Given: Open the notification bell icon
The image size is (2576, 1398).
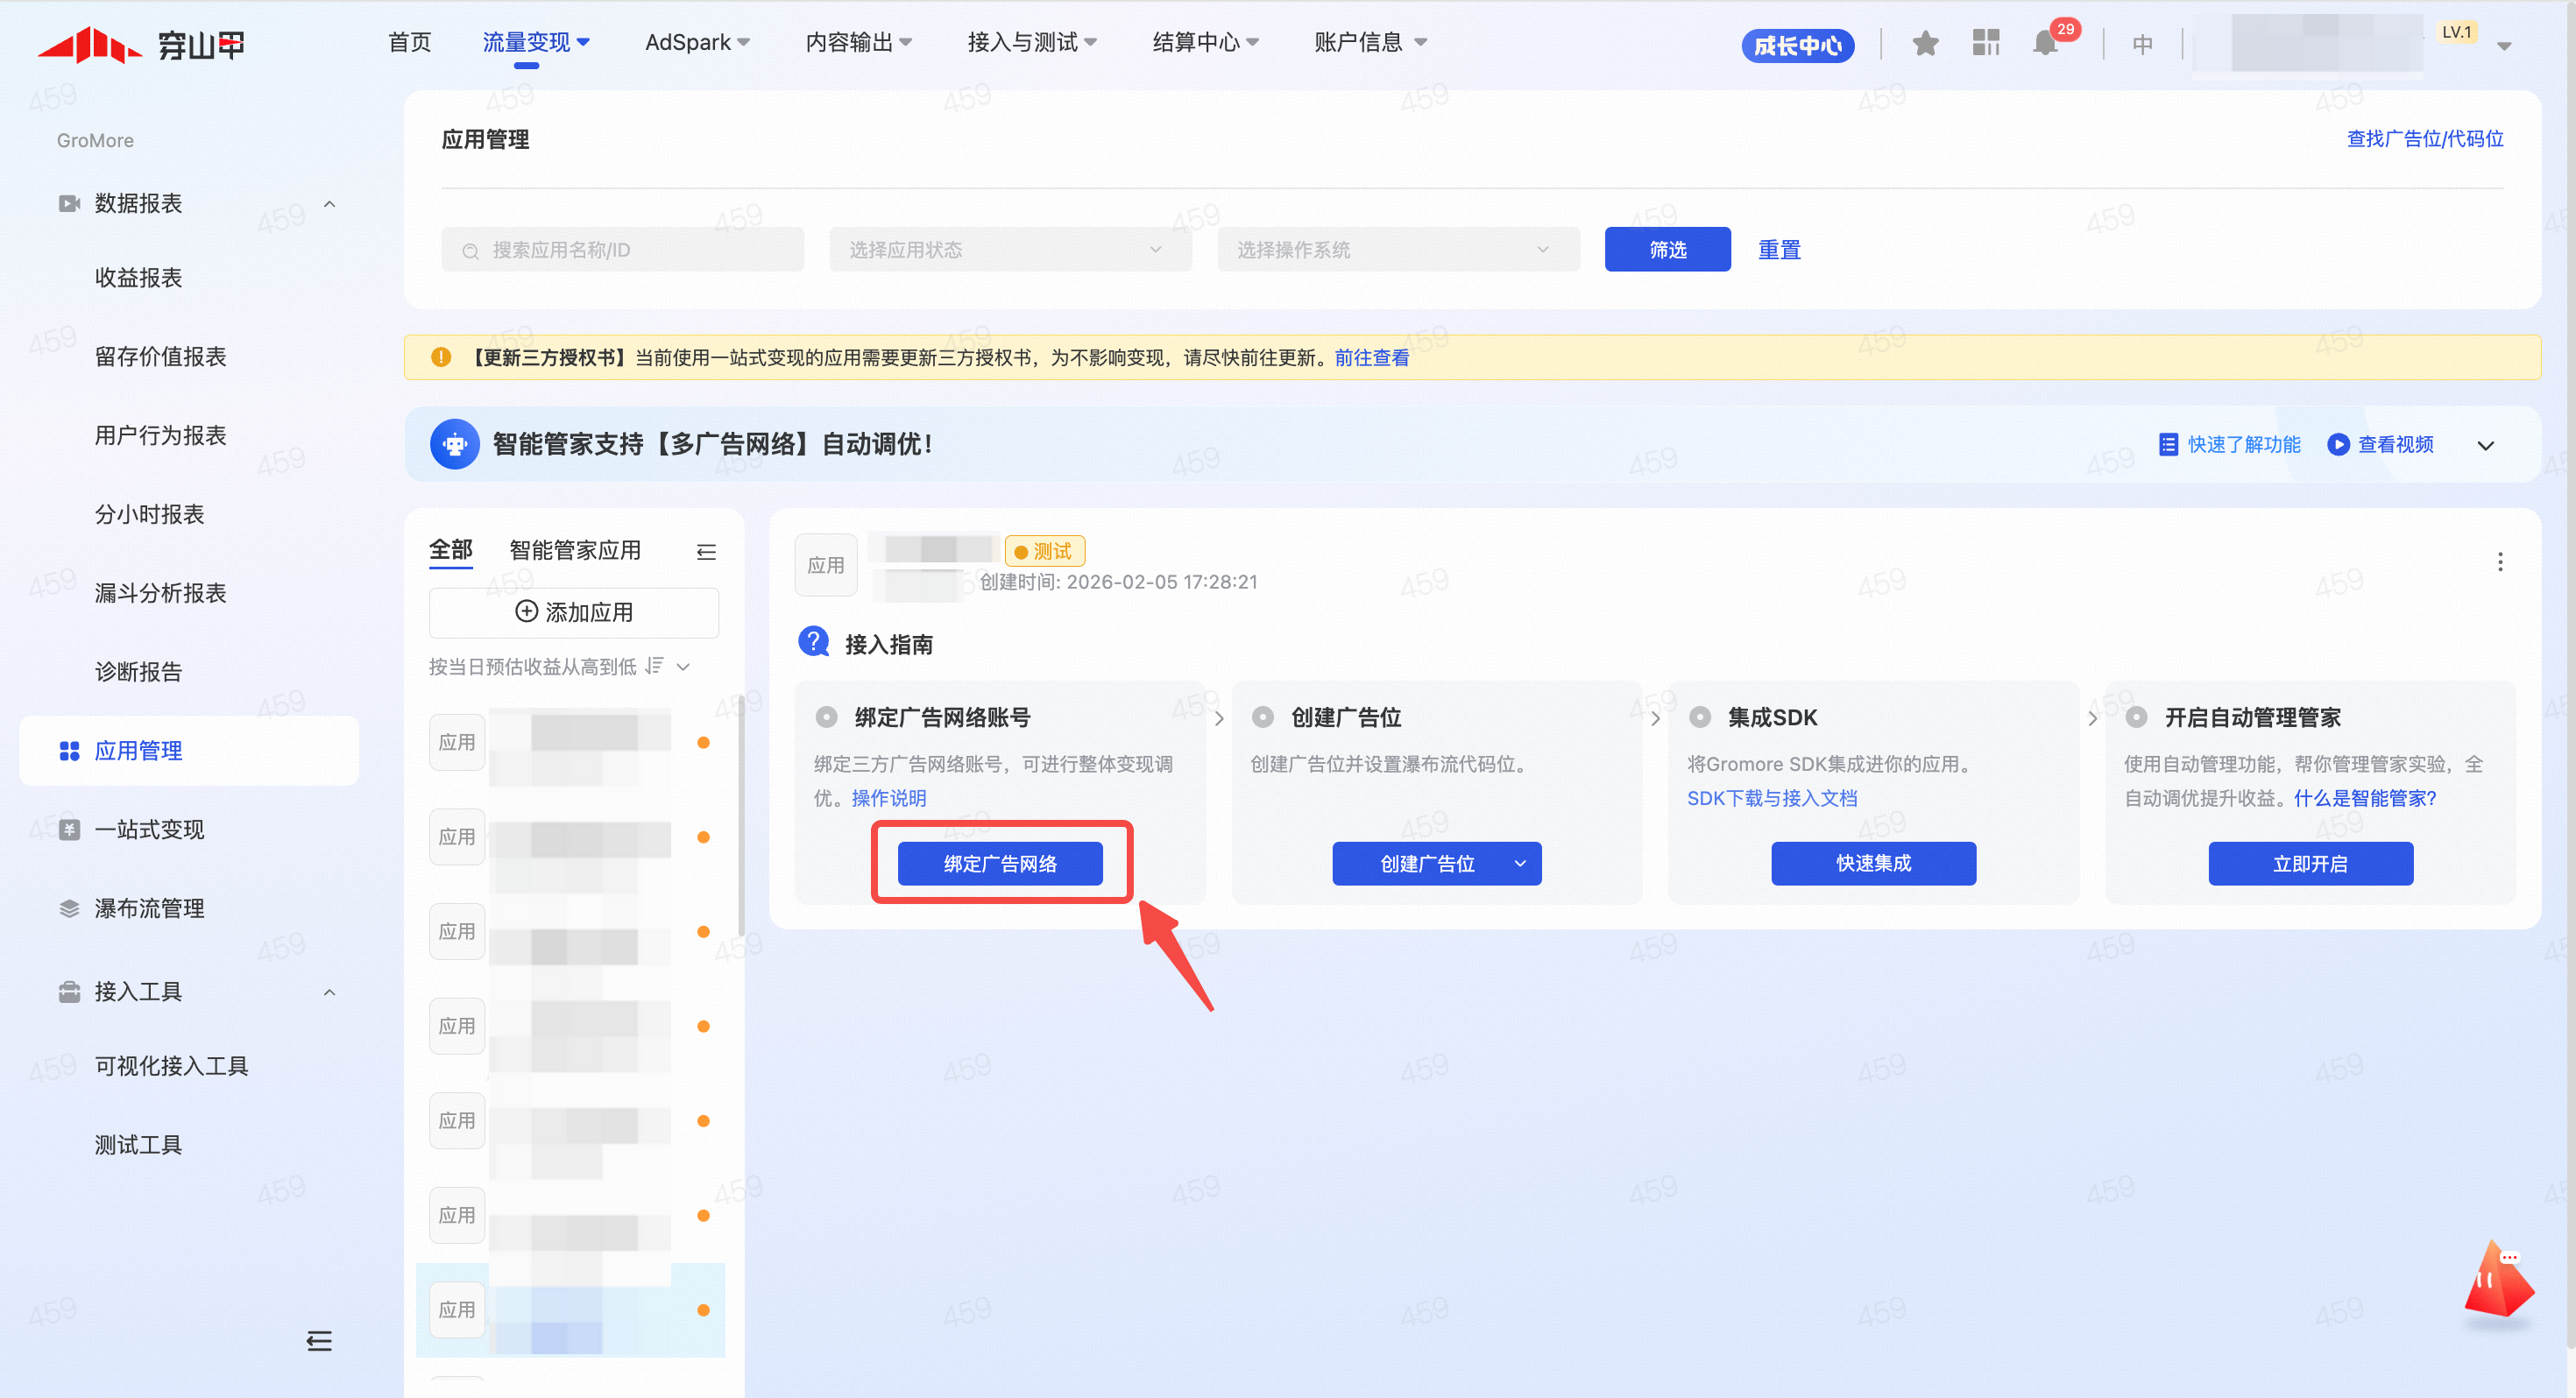Looking at the screenshot, I should [x=2045, y=44].
